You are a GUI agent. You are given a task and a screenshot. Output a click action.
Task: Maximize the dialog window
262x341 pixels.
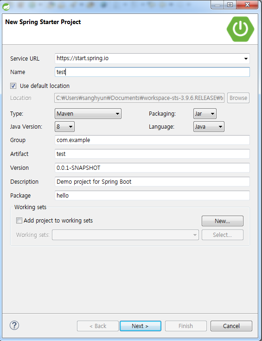point(230,4)
